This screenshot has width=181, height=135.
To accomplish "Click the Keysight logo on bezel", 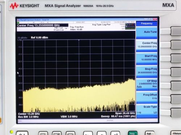I will point(25,6).
